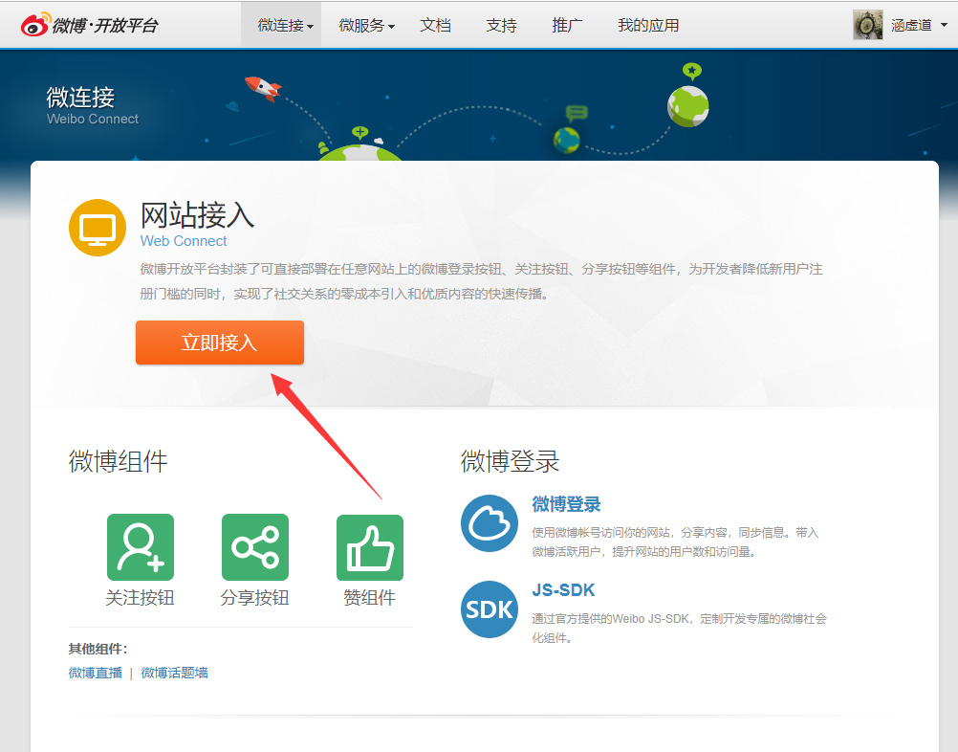Open the green 分享按钮 share icon

click(x=255, y=547)
